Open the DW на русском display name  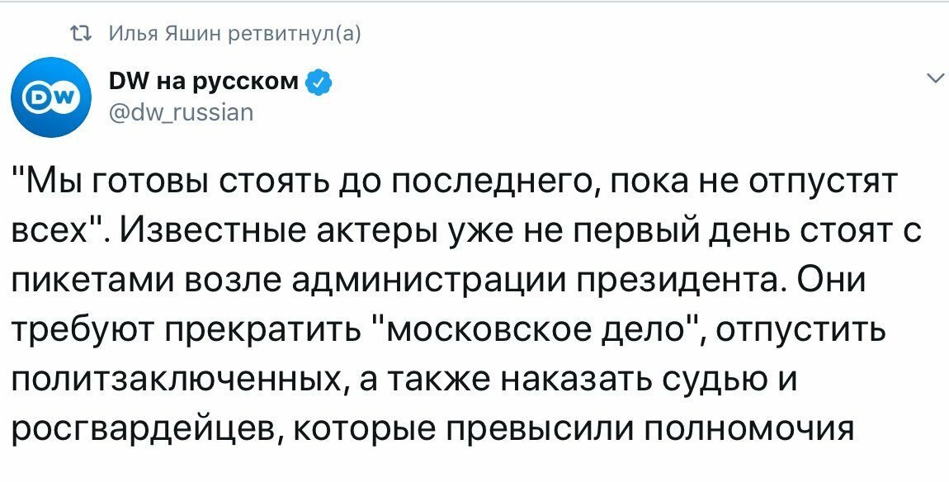click(204, 81)
